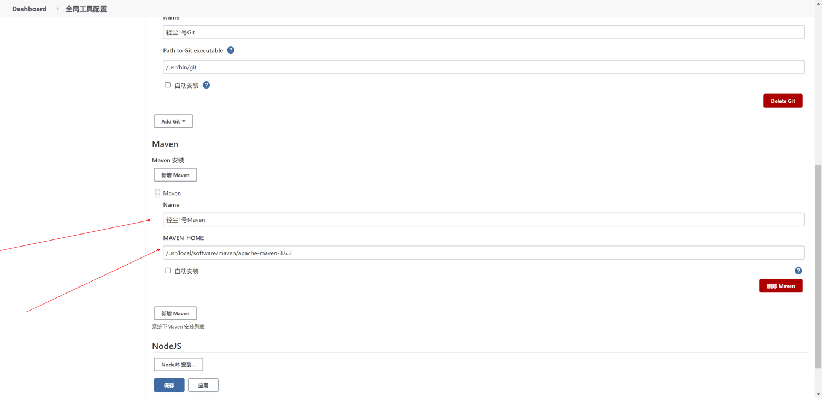Viewport: 822px width, 398px height.
Task: Focus the MAVEN_HOME path input field
Action: click(x=483, y=253)
